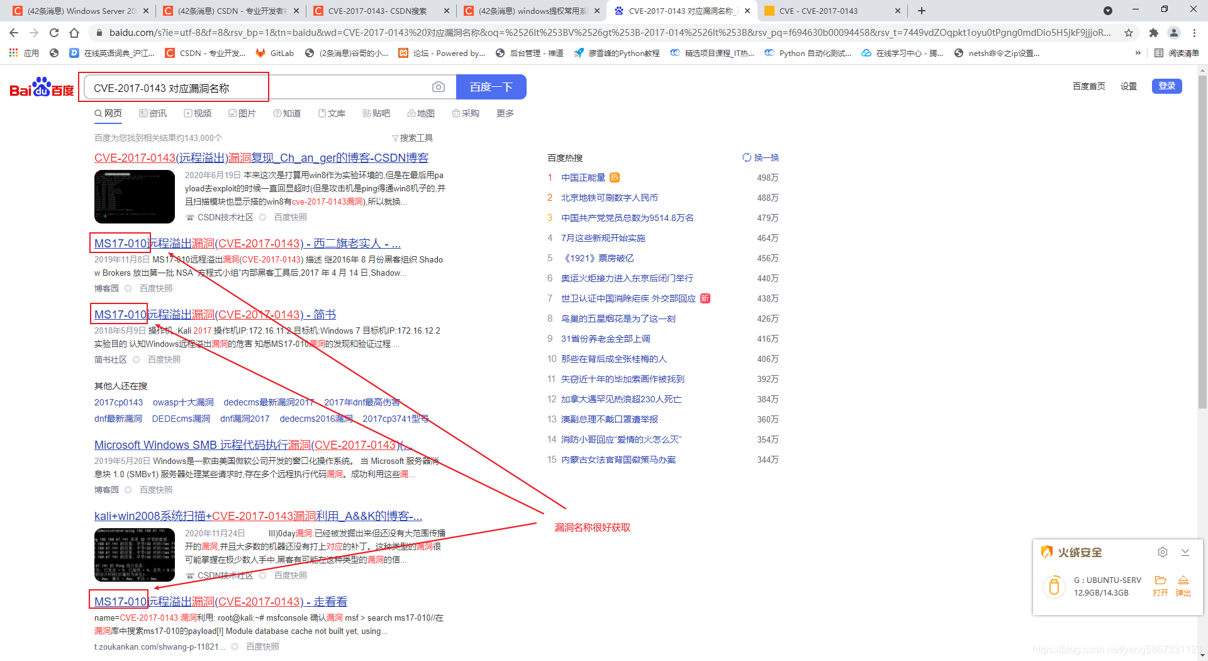Open the GitLab bookmark
The width and height of the screenshot is (1208, 661).
[275, 53]
